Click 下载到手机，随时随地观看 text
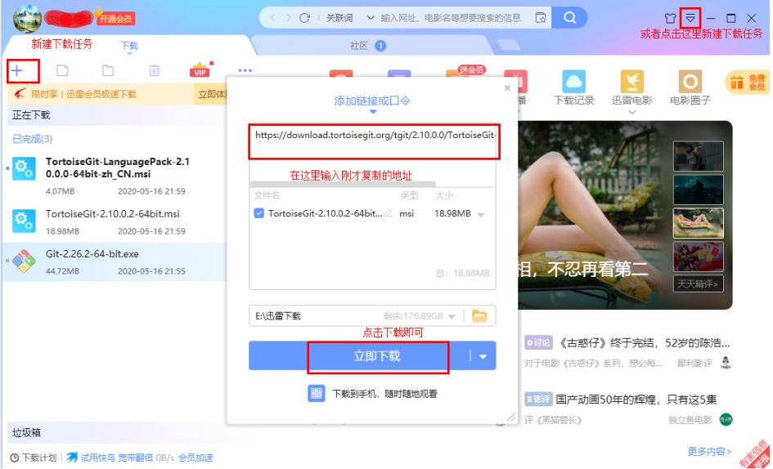The width and height of the screenshot is (773, 469). [384, 394]
